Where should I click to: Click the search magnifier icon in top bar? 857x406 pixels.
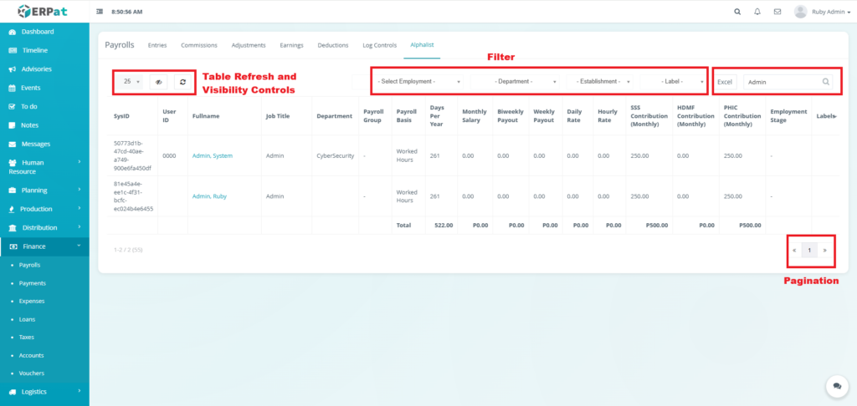coord(736,12)
